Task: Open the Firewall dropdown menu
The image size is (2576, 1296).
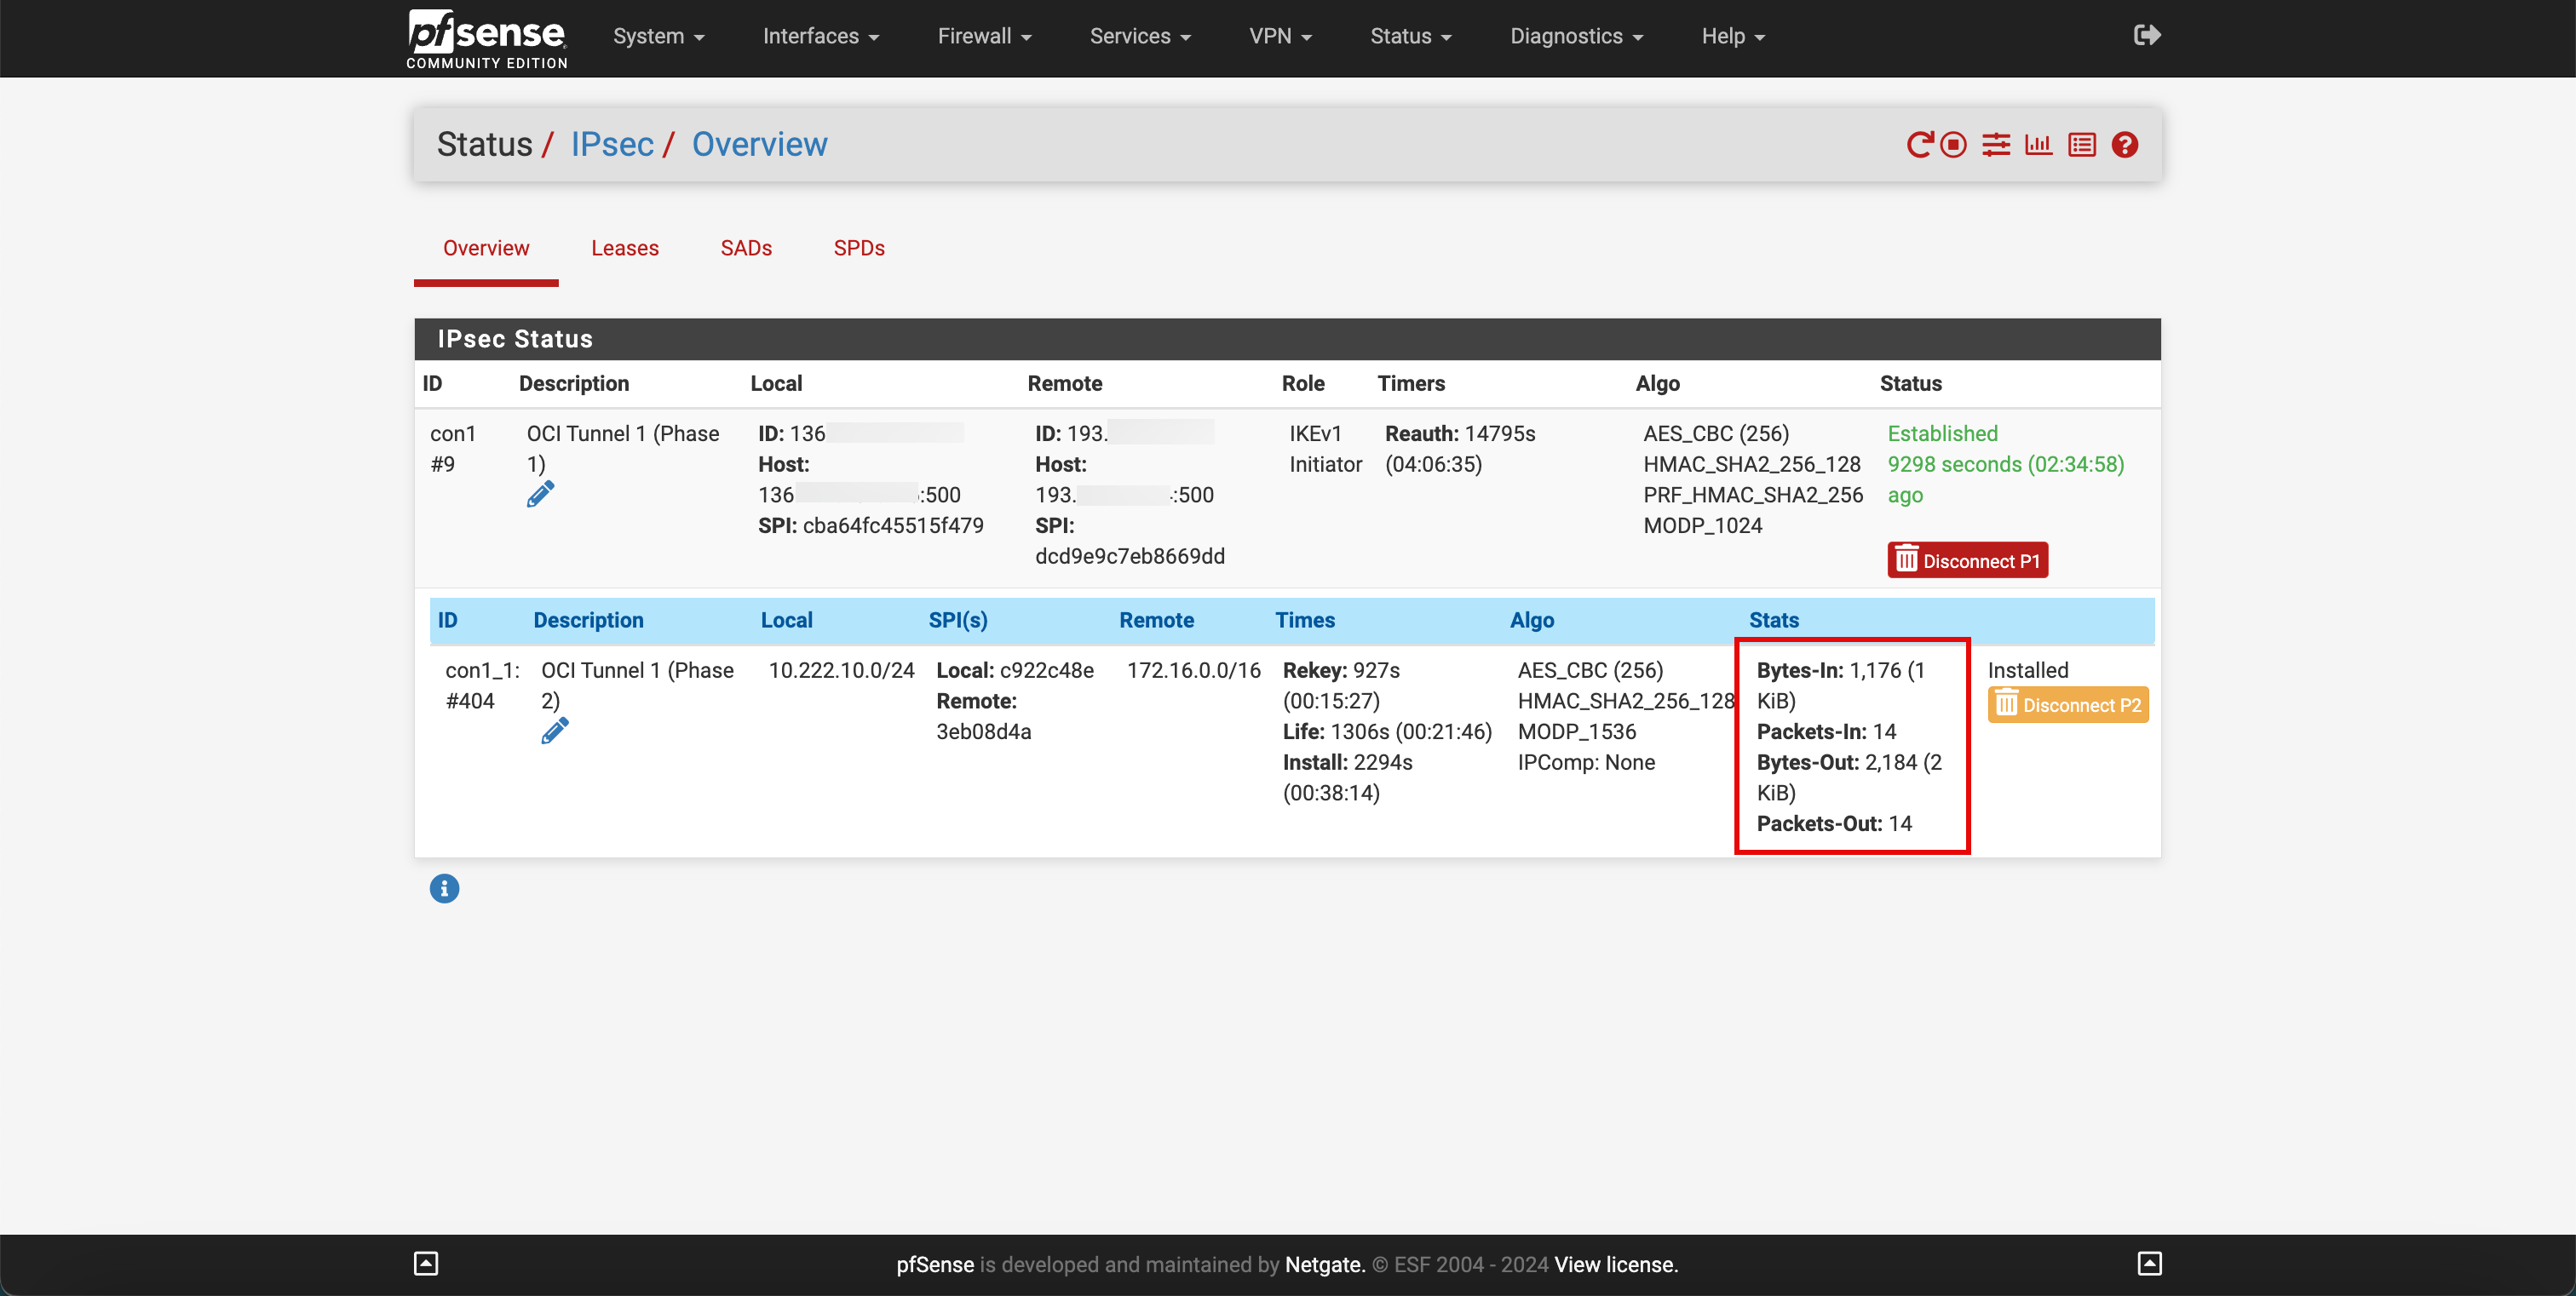Action: 984,37
